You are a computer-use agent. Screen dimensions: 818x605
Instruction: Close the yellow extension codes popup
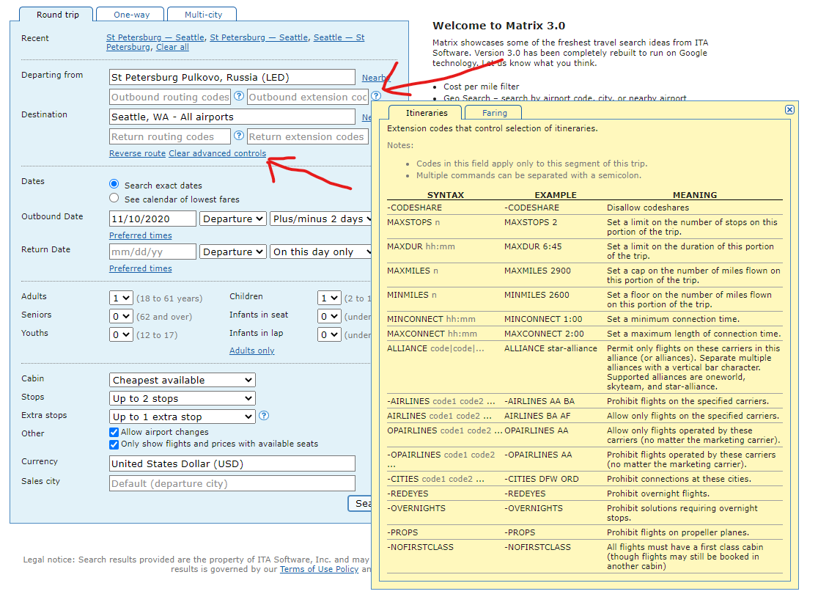coord(790,109)
